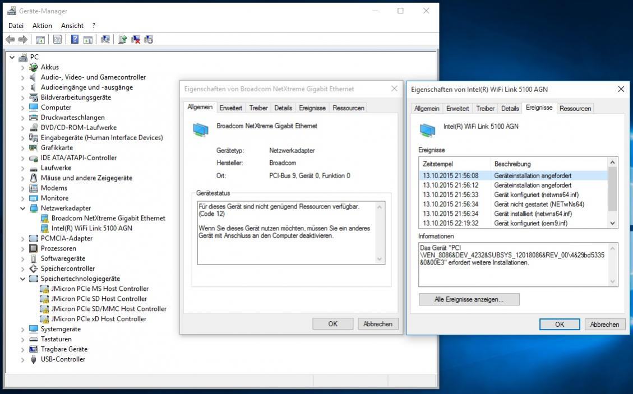The image size is (633, 394).
Task: Open the Ansicht menu
Action: [x=72, y=25]
